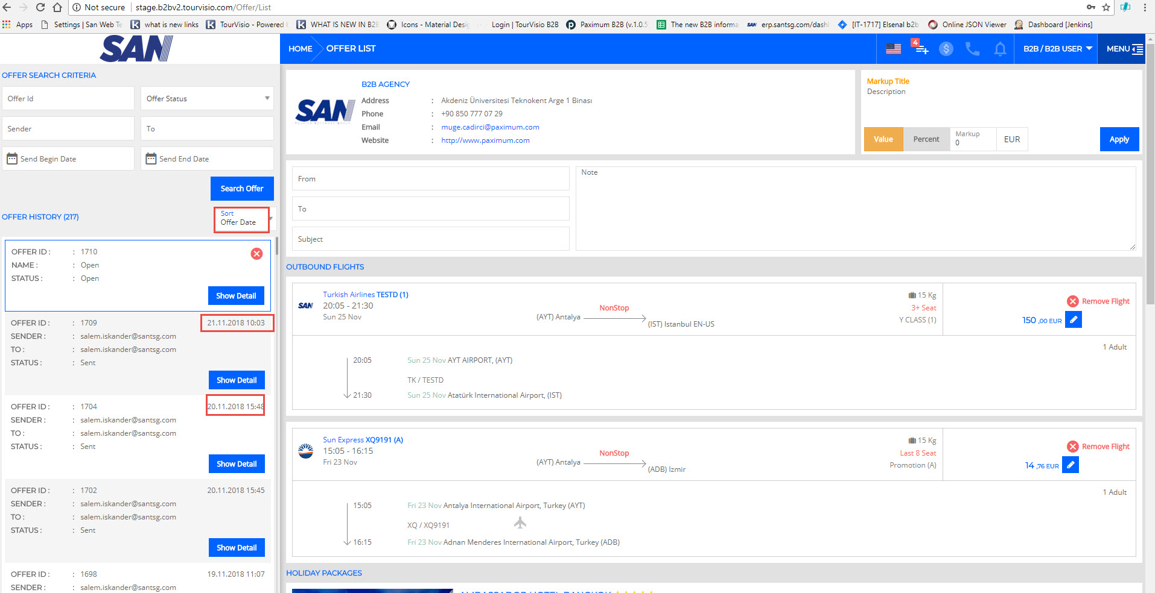1155x593 pixels.
Task: Open the Offer Status dropdown
Action: point(207,99)
